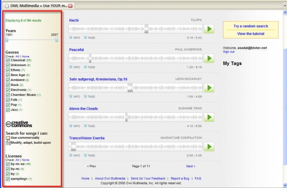This screenshot has width=287, height=188.
Task: Open INFO icon under Hachi
Action: click(74, 38)
